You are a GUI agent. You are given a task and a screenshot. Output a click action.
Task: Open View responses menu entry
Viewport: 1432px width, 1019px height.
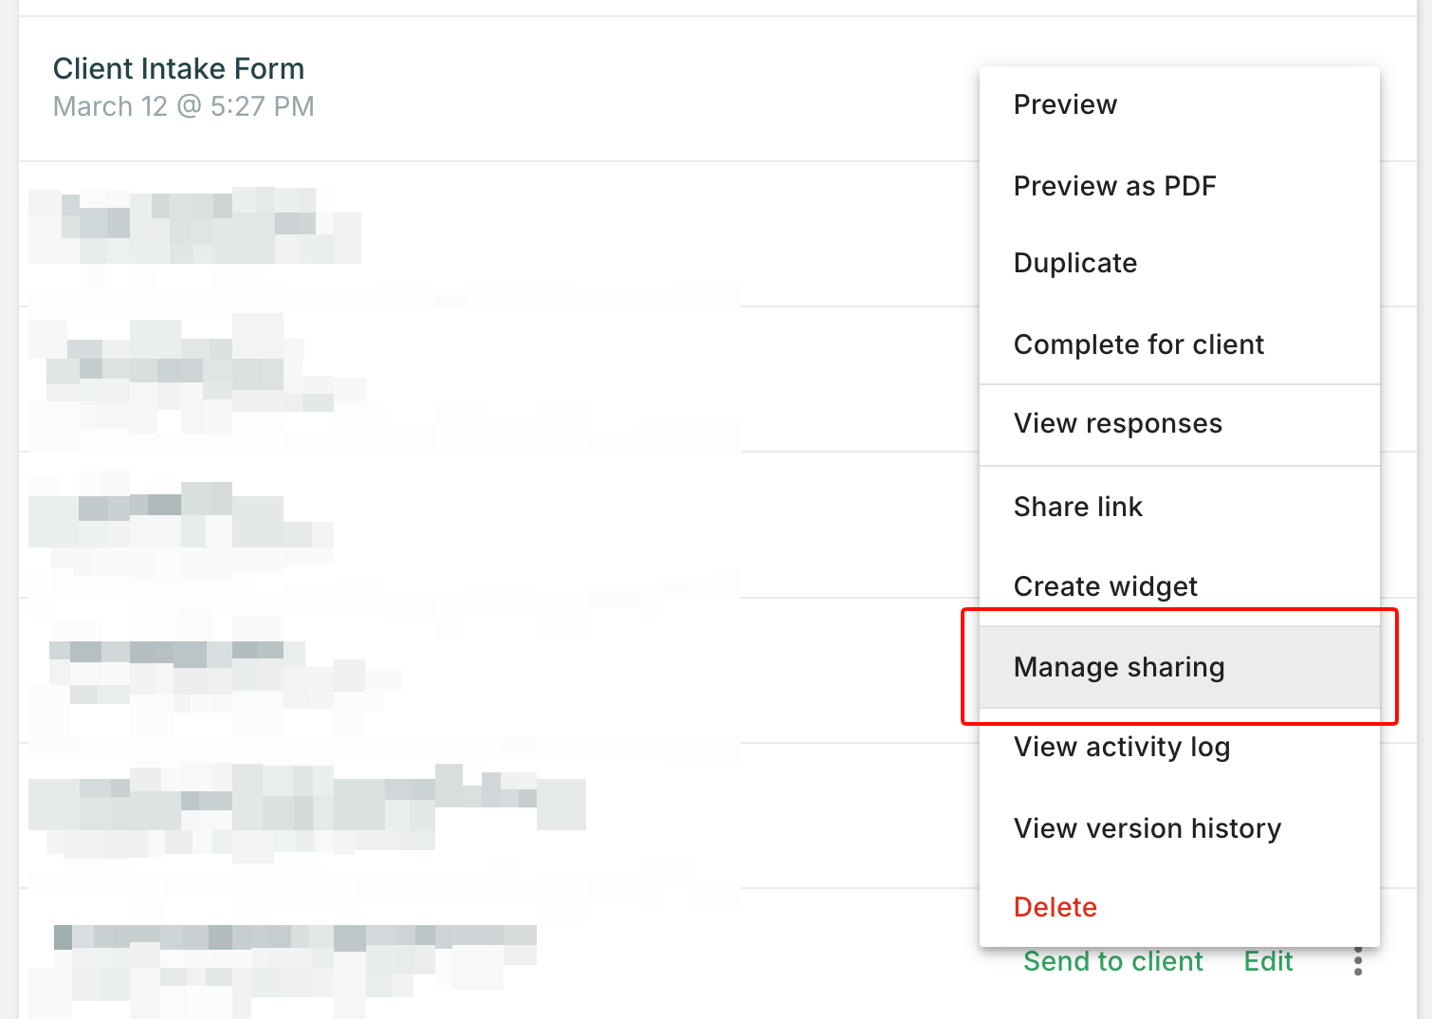click(1117, 423)
